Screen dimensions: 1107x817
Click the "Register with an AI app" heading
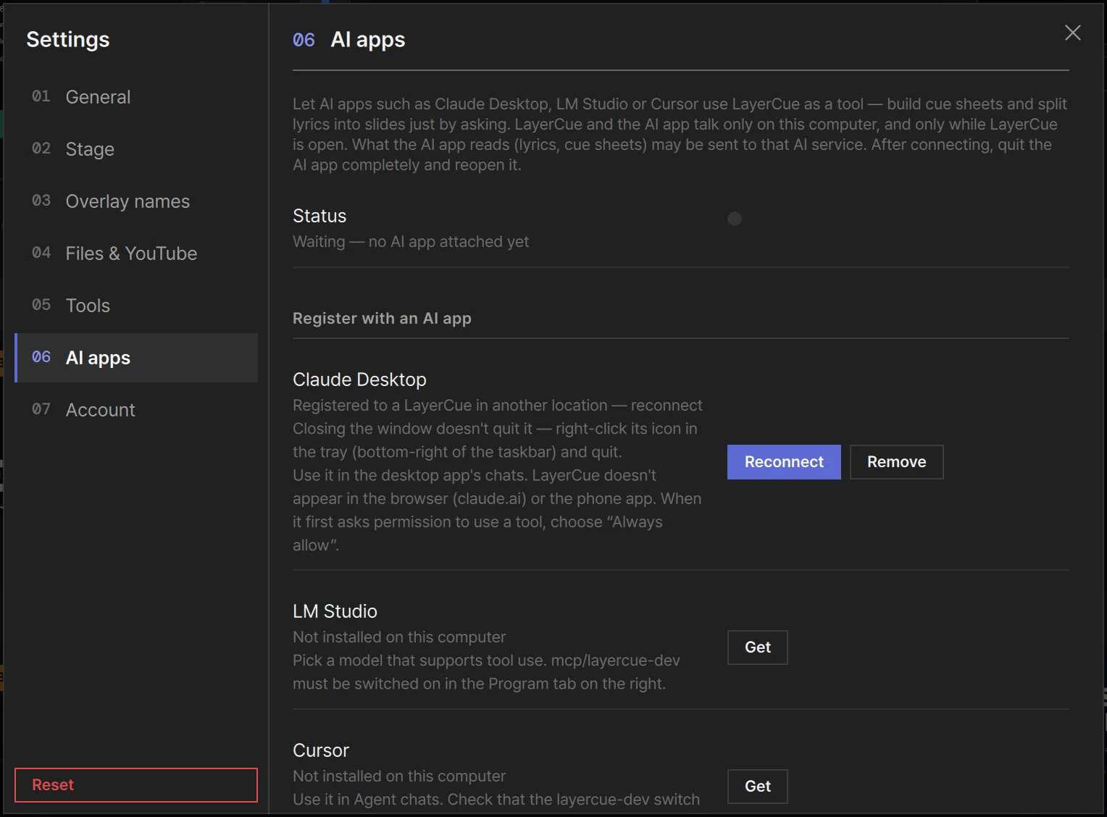[x=382, y=319]
